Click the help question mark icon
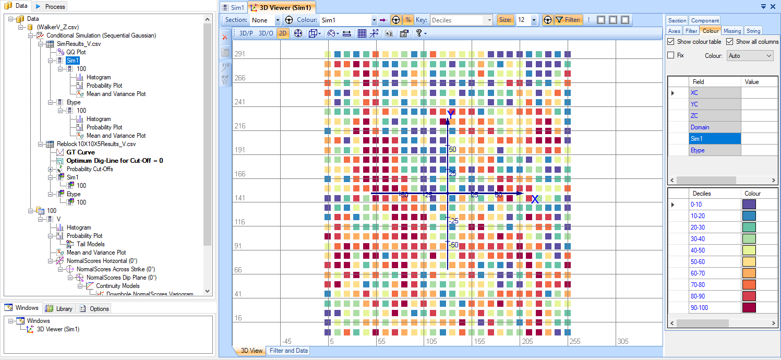This screenshot has height=360, width=781. 419,33
